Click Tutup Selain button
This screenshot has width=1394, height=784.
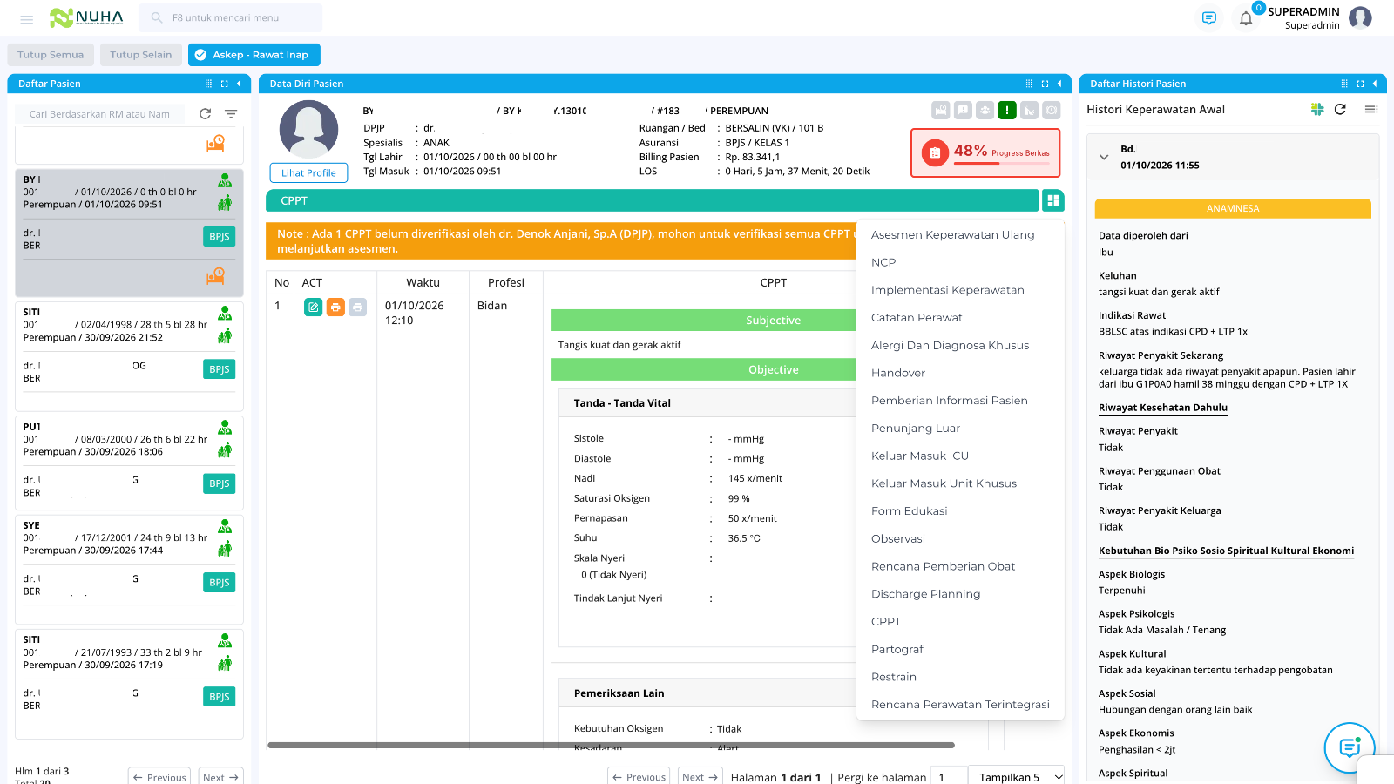(x=141, y=55)
